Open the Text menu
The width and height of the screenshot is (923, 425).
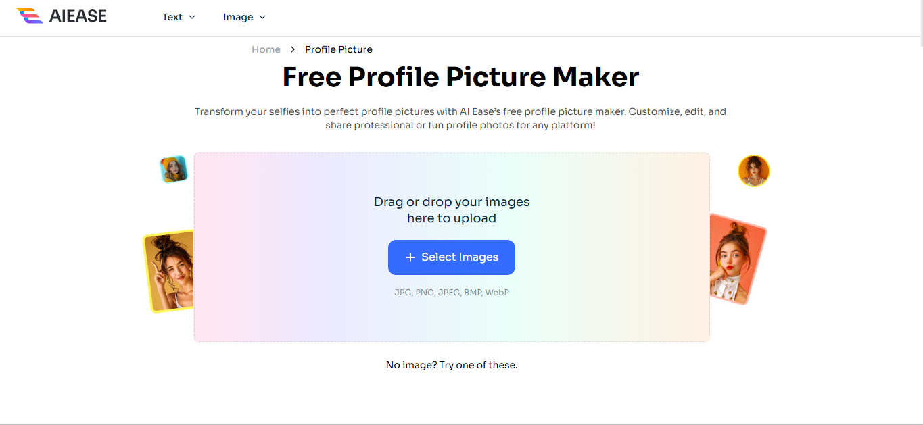pos(172,17)
